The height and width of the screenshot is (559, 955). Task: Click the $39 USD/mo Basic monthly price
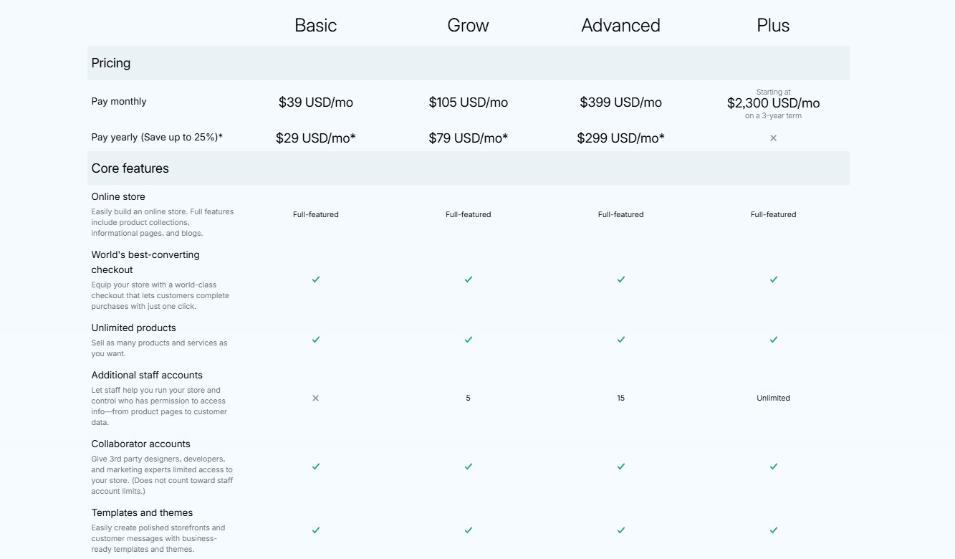(x=315, y=102)
